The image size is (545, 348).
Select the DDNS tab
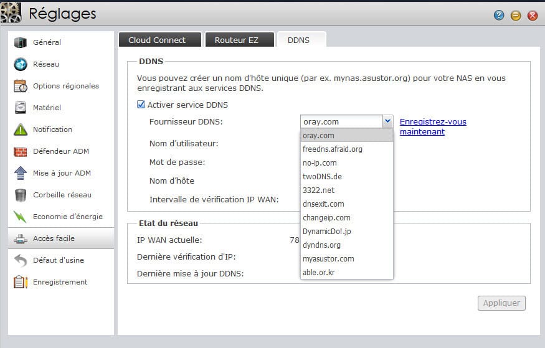[x=301, y=40]
